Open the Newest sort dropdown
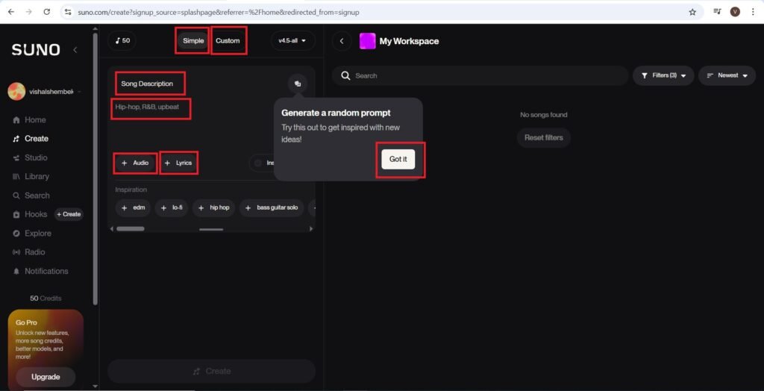 [x=727, y=75]
